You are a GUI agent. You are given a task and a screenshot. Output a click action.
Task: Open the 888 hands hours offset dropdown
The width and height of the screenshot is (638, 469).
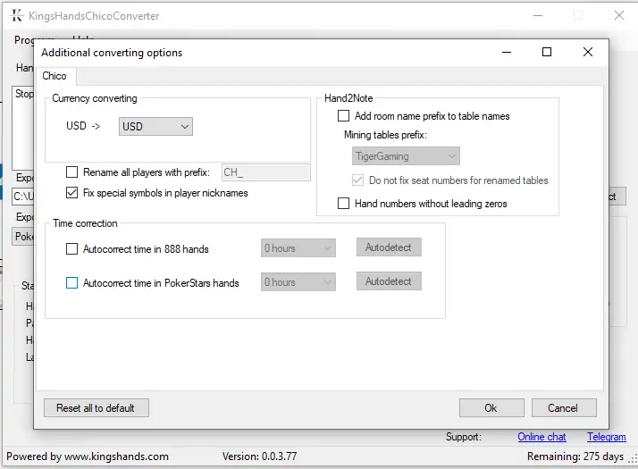click(x=298, y=248)
